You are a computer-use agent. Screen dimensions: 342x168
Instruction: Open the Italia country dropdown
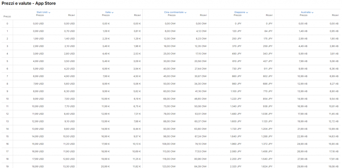[109, 12]
